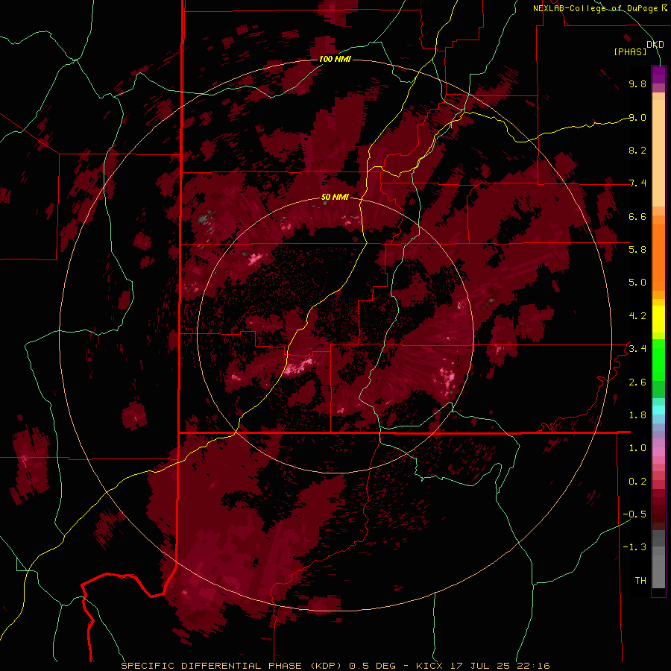Click the 2.6 value on the color scale

(637, 382)
